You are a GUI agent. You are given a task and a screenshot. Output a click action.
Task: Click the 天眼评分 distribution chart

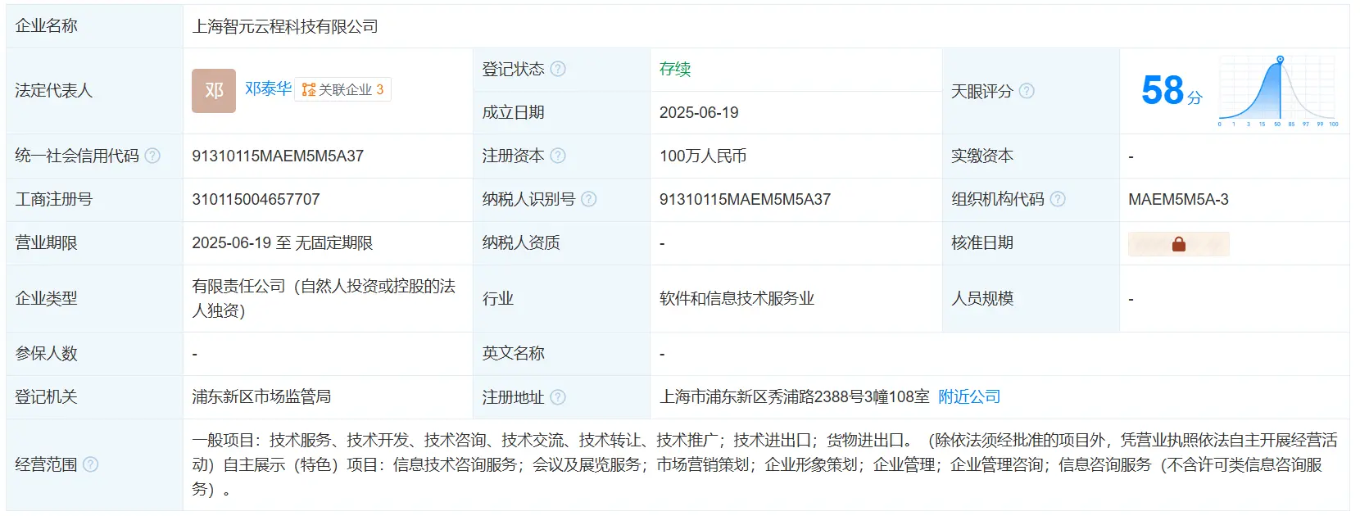pyautogui.click(x=1278, y=91)
